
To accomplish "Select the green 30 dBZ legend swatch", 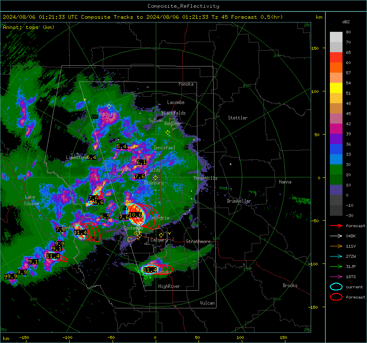I will coord(336,170).
